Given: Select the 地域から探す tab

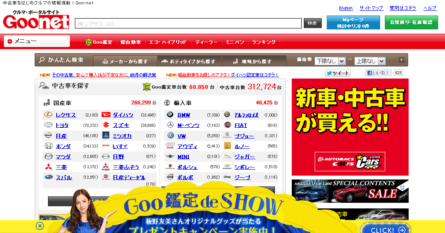Looking at the screenshot, I should point(254,61).
